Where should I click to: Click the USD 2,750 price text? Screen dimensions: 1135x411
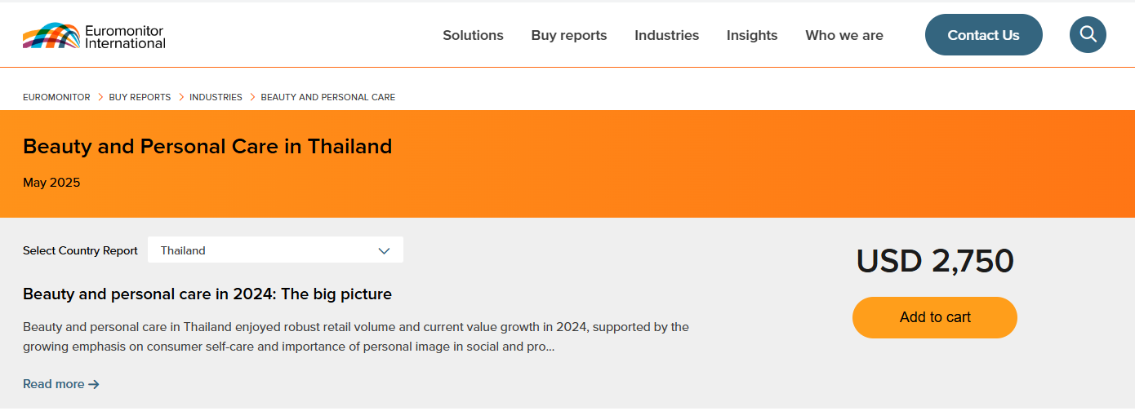click(935, 261)
